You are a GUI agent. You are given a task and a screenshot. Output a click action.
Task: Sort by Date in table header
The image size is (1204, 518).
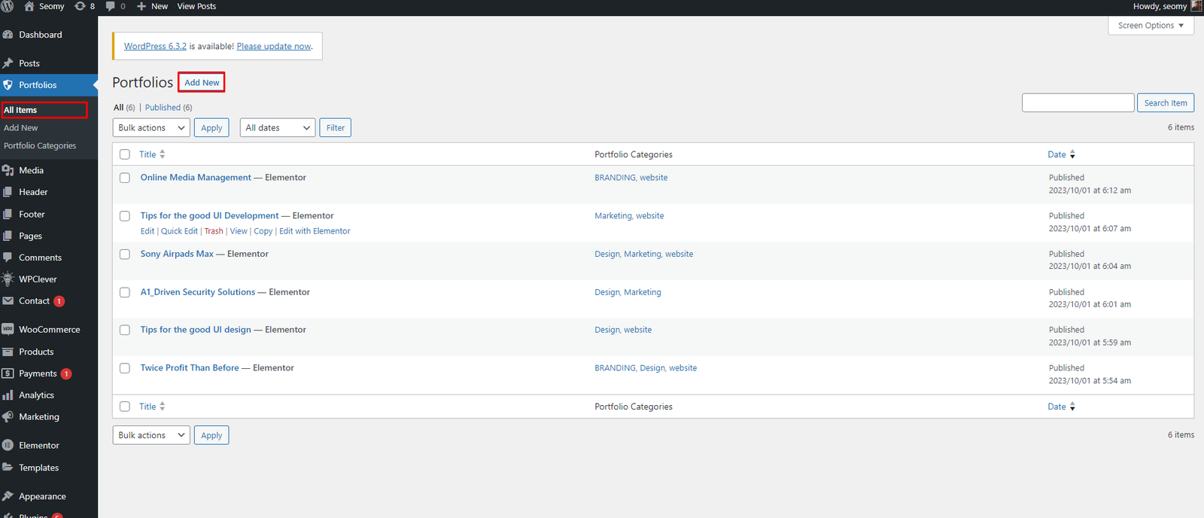(1061, 154)
